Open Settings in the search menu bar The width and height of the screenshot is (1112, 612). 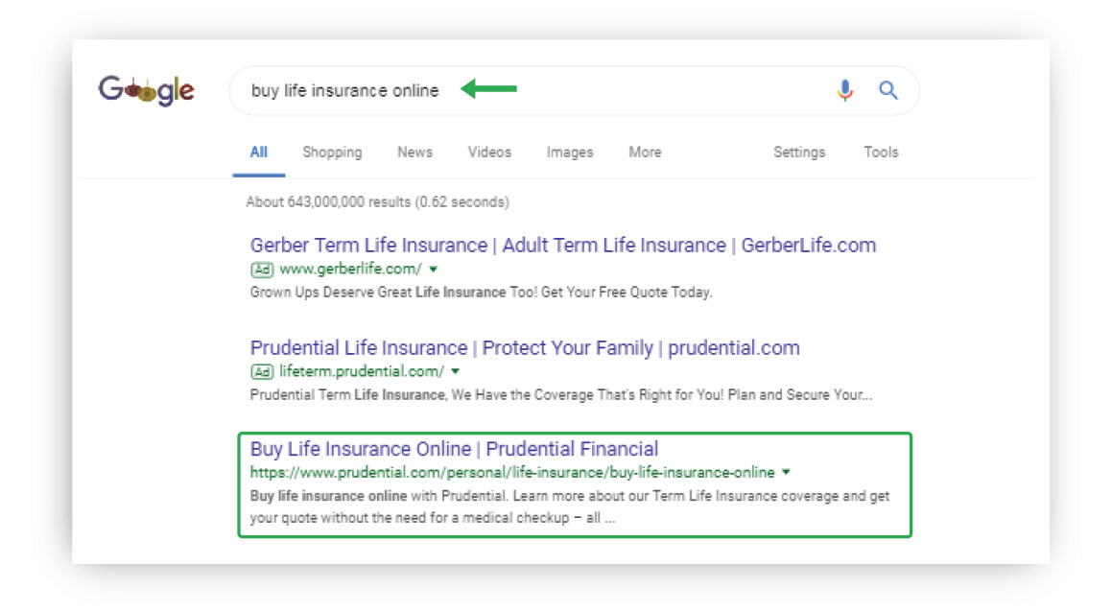click(799, 153)
